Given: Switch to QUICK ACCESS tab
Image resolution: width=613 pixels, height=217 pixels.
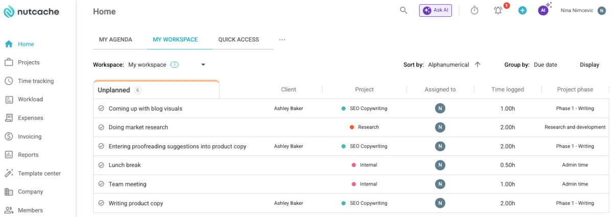Looking at the screenshot, I should (x=238, y=39).
